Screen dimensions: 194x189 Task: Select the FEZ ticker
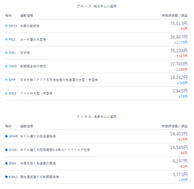(x=12, y=39)
